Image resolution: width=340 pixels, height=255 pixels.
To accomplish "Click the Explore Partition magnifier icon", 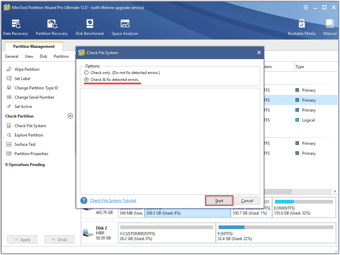I will point(9,135).
